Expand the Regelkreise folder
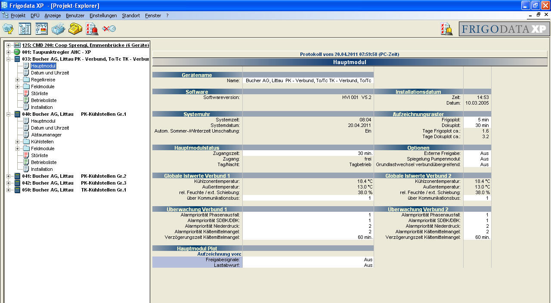This screenshot has height=303, width=551. click(x=17, y=80)
